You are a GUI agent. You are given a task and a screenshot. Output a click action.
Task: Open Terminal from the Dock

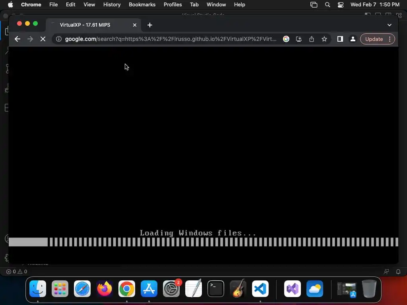[216, 289]
